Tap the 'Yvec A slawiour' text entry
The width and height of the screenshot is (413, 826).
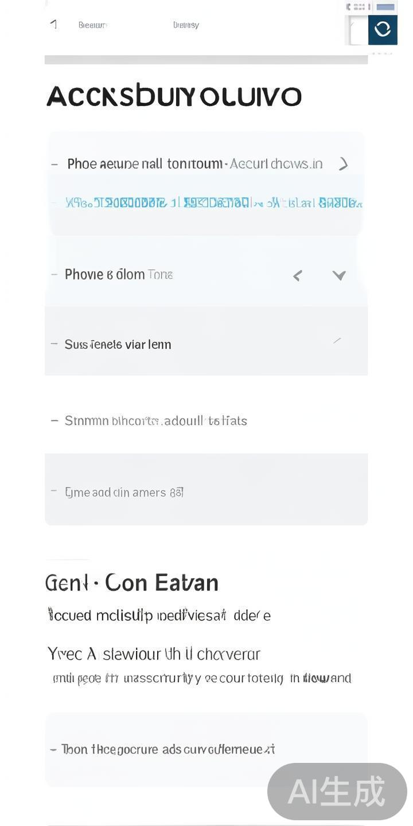[154, 654]
